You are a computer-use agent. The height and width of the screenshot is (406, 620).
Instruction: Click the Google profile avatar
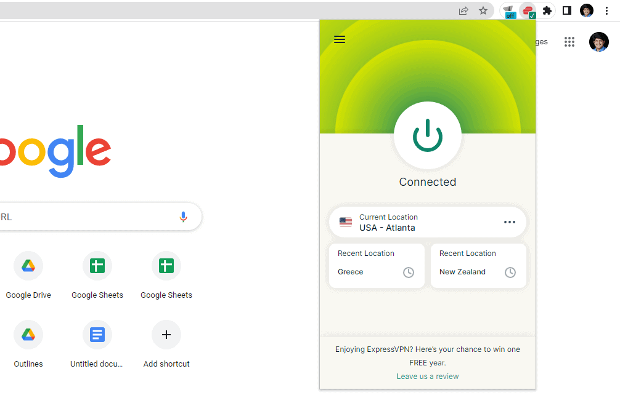pos(598,41)
